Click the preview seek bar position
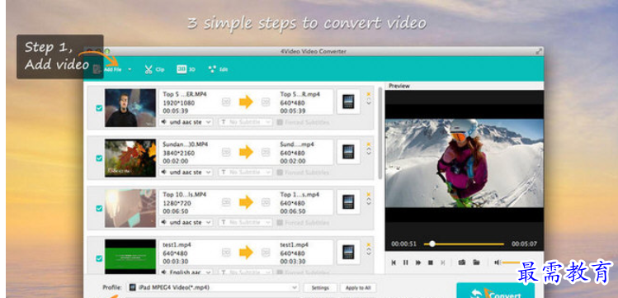 [465, 244]
